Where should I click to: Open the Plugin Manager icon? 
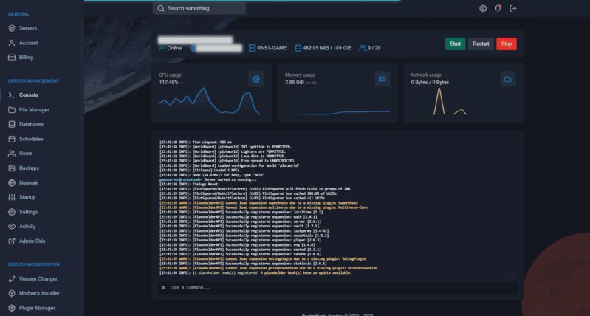[x=12, y=308]
